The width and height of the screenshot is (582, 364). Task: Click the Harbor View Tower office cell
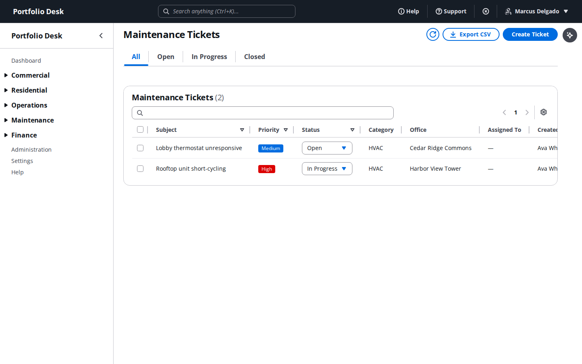(x=435, y=169)
